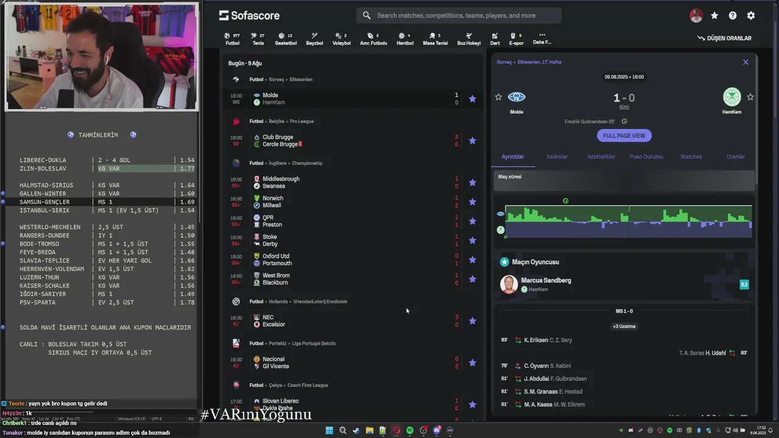
Task: Open the Beyzbol sport category
Action: [x=315, y=39]
